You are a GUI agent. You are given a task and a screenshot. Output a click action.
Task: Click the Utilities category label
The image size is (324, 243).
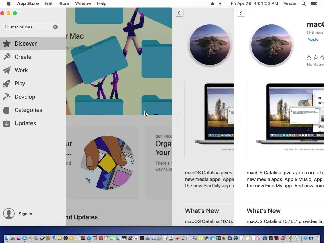coord(315,33)
